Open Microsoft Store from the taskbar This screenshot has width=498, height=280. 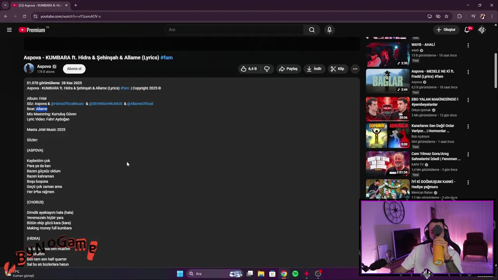coord(272,274)
